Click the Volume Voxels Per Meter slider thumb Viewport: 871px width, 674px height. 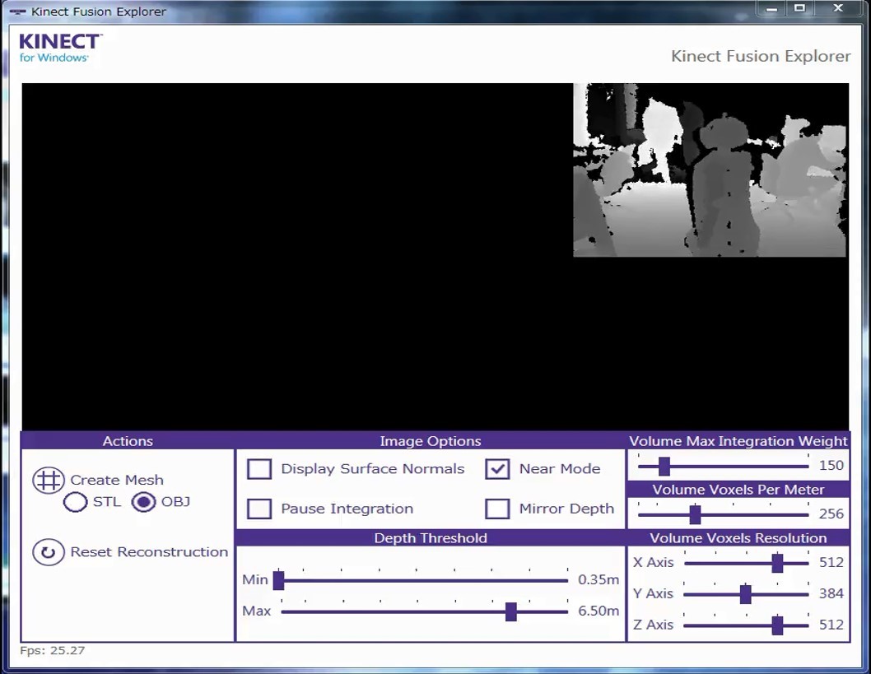[x=695, y=514]
